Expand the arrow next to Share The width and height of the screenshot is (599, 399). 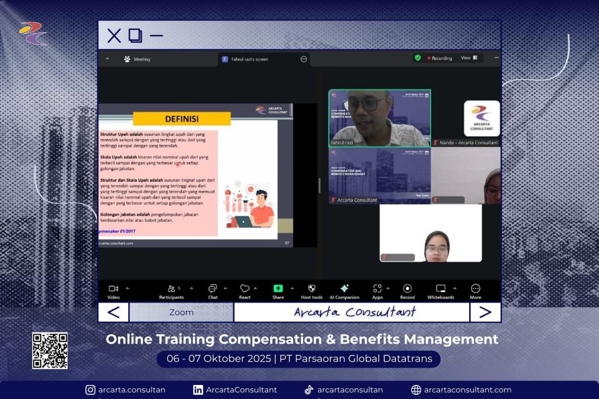292,288
